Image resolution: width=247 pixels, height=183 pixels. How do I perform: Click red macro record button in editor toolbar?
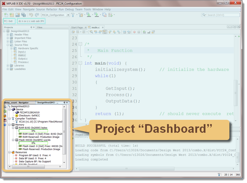[134, 32]
